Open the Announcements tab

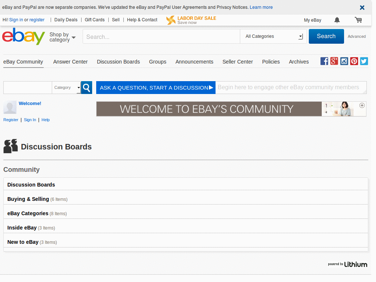click(x=194, y=62)
